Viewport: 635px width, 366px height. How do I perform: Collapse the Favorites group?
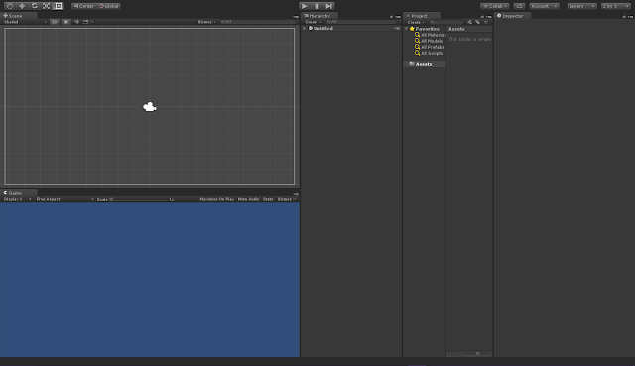click(x=406, y=29)
